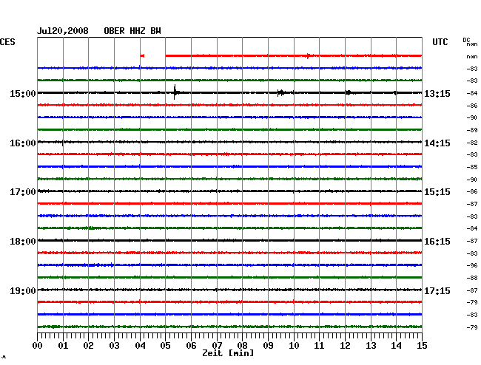The image size is (481, 365).
Task: Click the 05 minute tick label
Action: tap(165, 345)
